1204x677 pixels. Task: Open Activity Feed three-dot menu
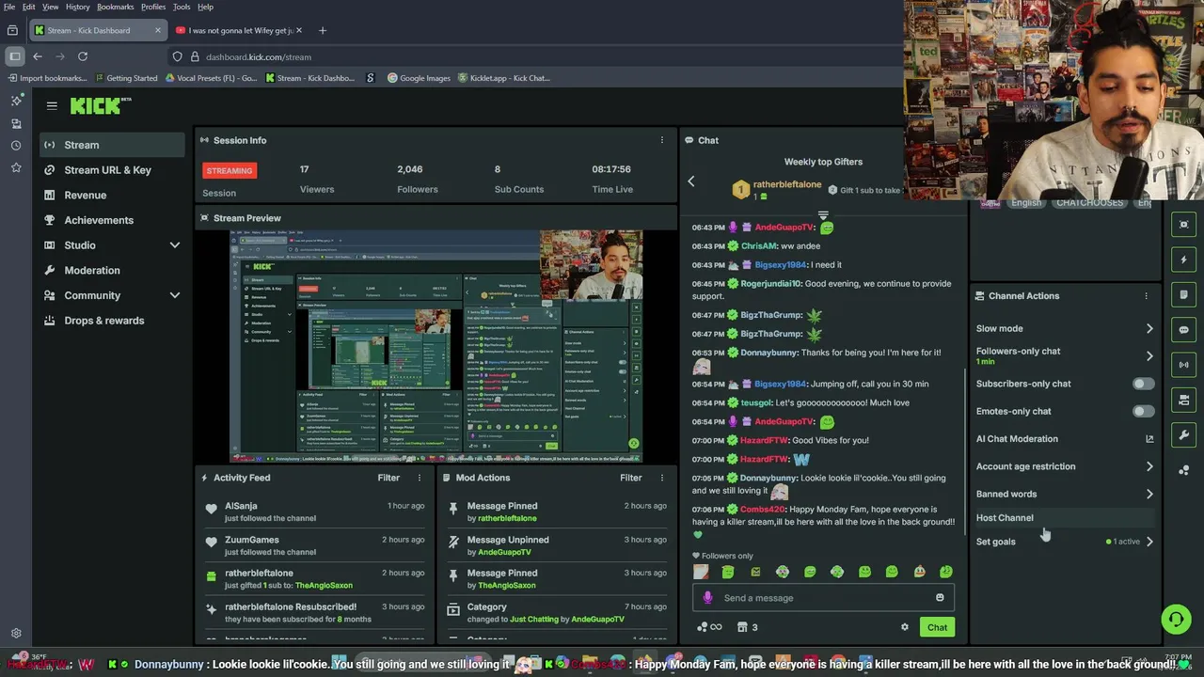[420, 478]
